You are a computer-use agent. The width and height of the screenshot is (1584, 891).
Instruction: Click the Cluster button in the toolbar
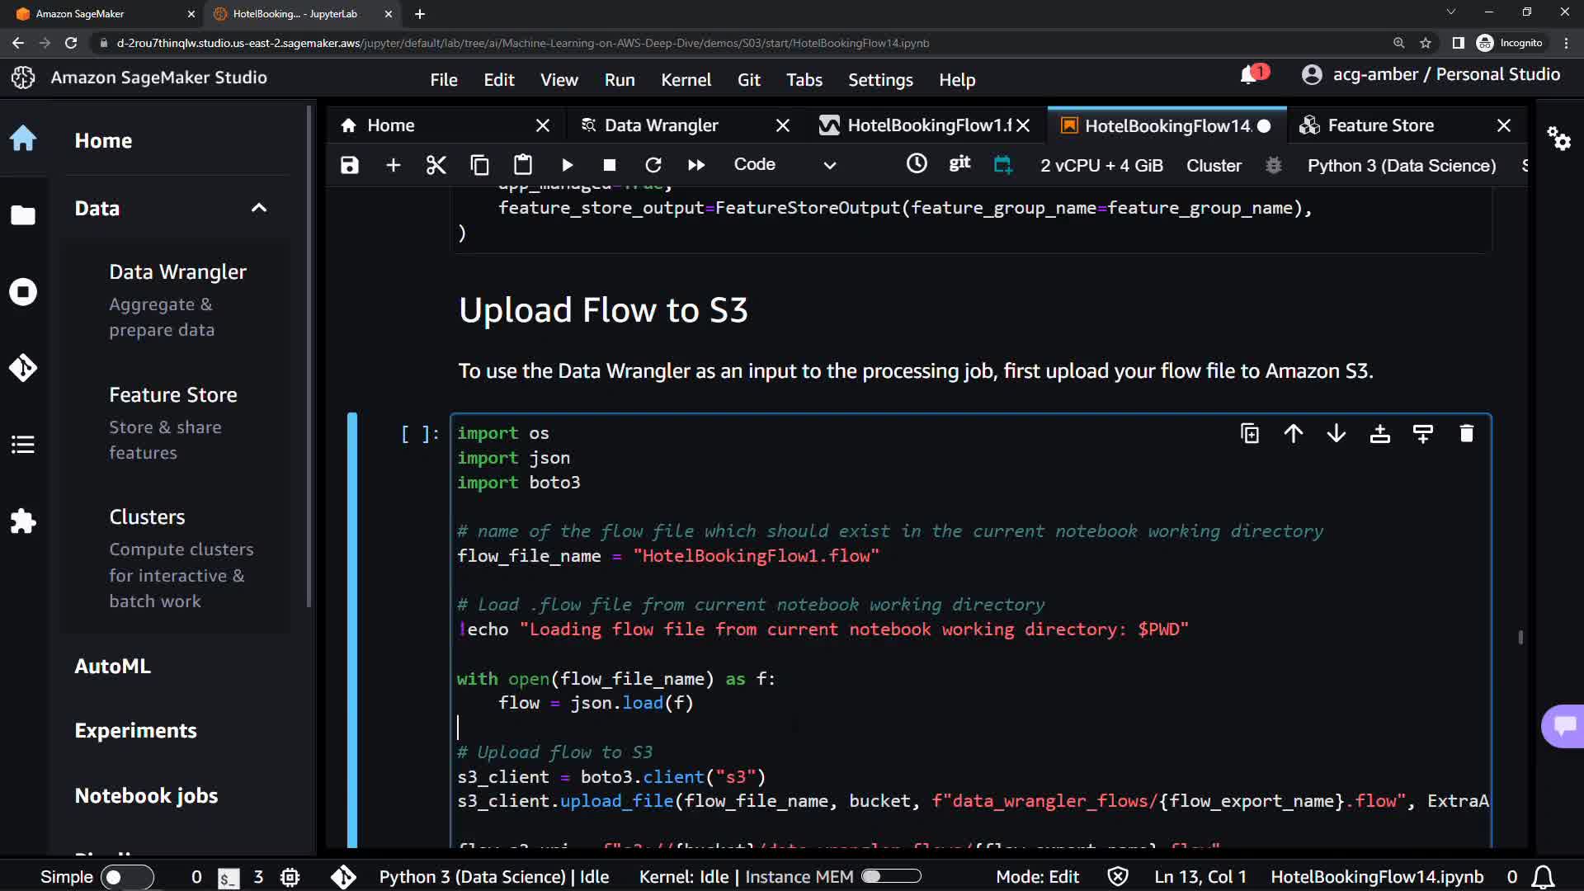pyautogui.click(x=1214, y=166)
